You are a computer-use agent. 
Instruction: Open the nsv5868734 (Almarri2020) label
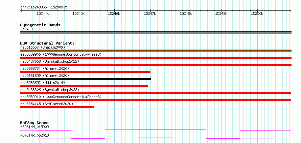click(45, 68)
